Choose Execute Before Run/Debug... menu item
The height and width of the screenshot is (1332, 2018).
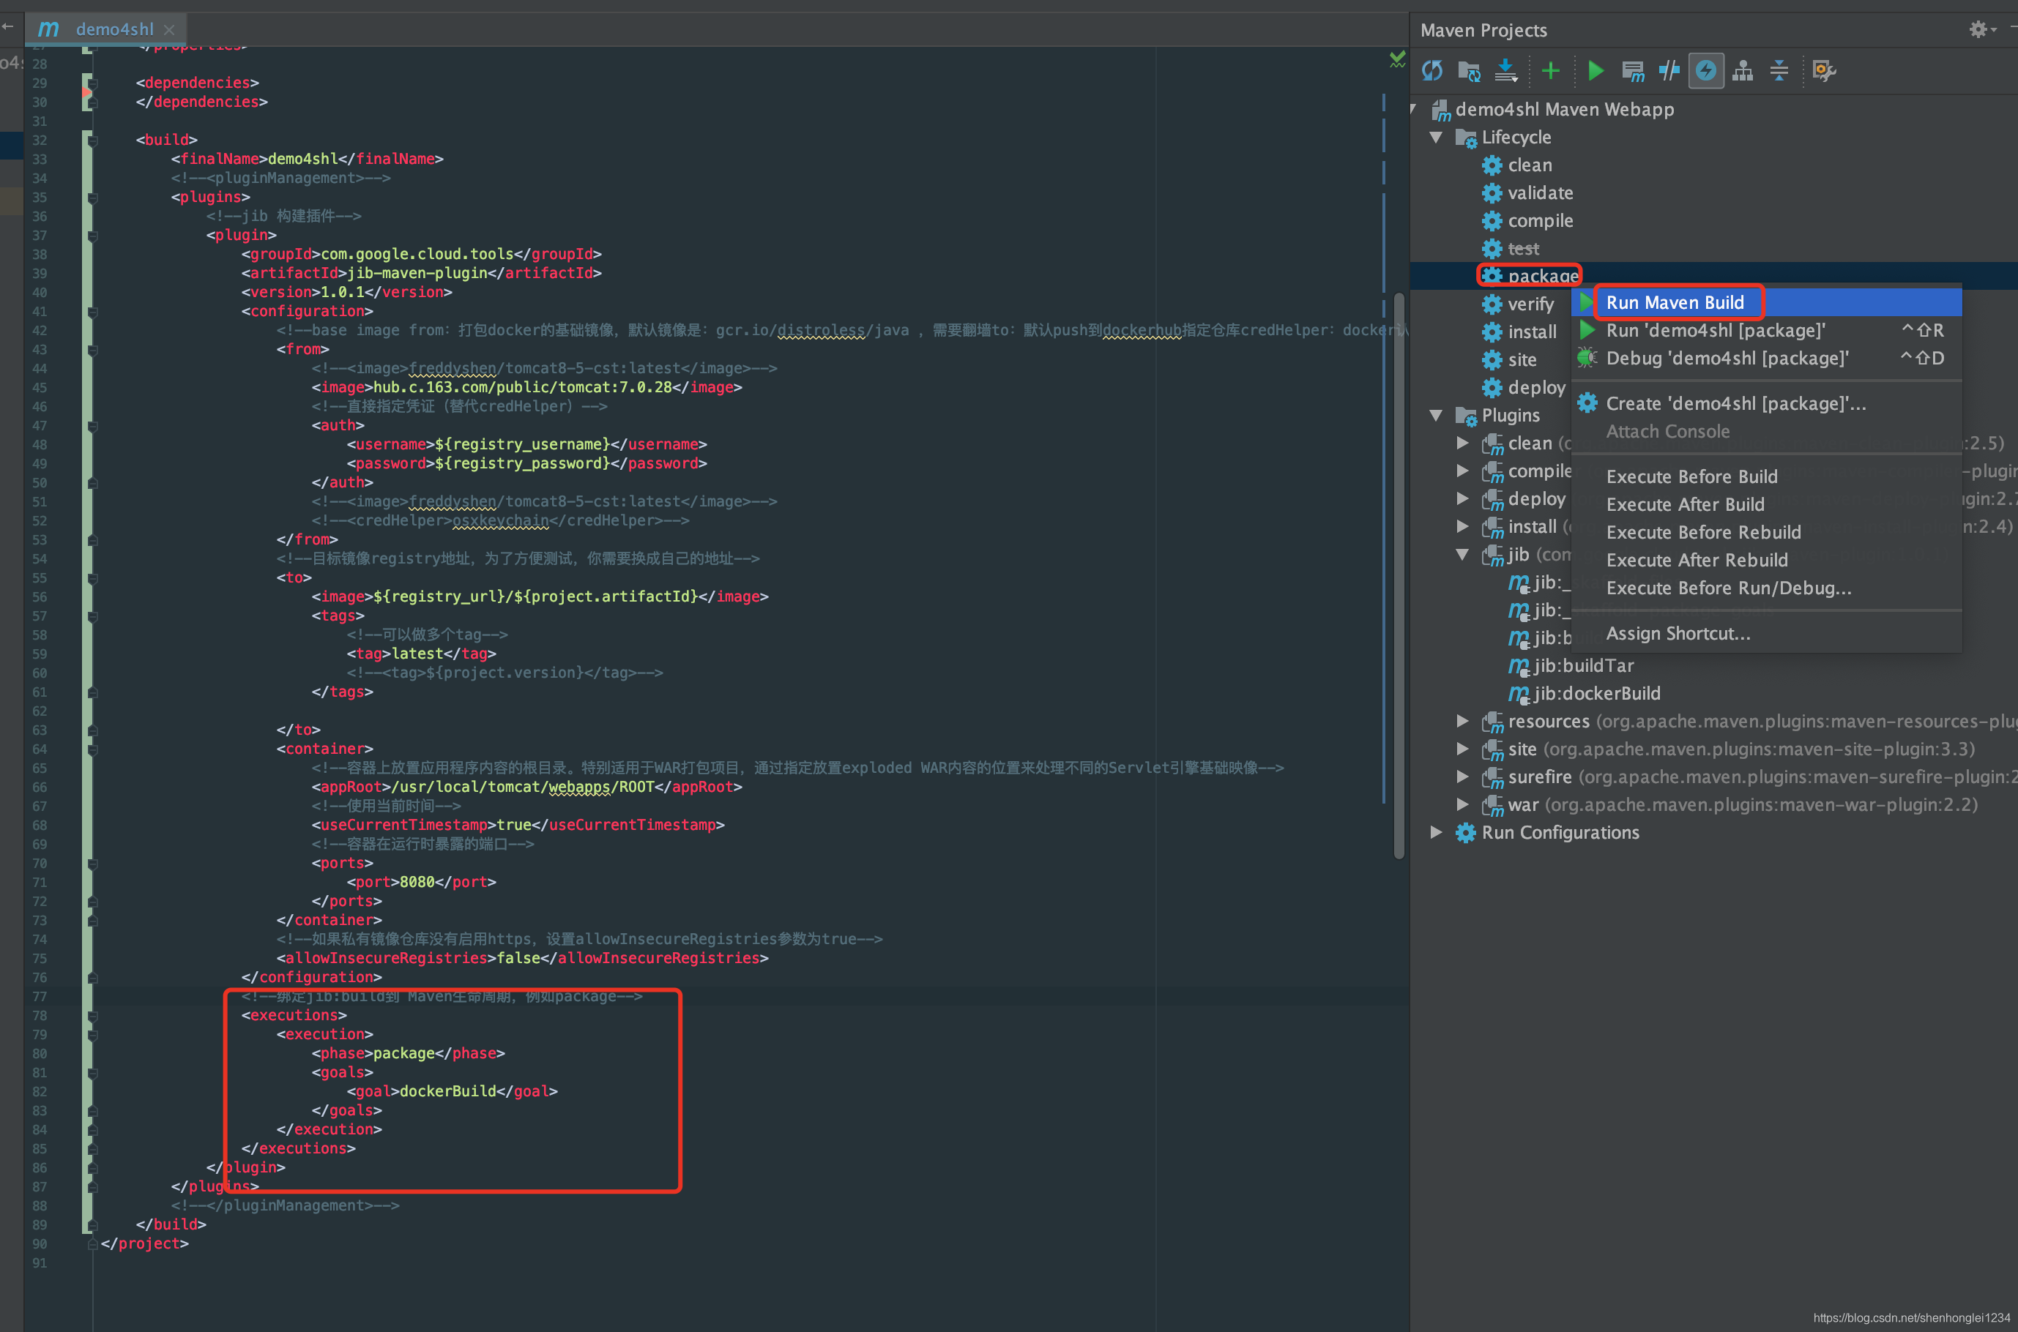pos(1767,588)
